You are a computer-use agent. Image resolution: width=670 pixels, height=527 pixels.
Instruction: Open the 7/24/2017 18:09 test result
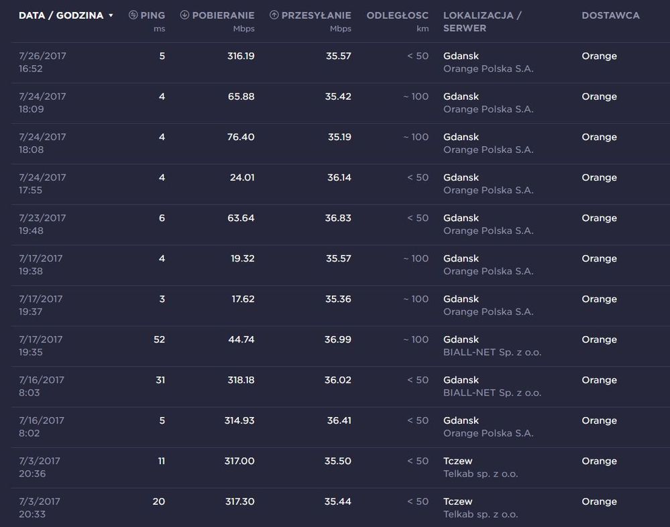coord(42,103)
